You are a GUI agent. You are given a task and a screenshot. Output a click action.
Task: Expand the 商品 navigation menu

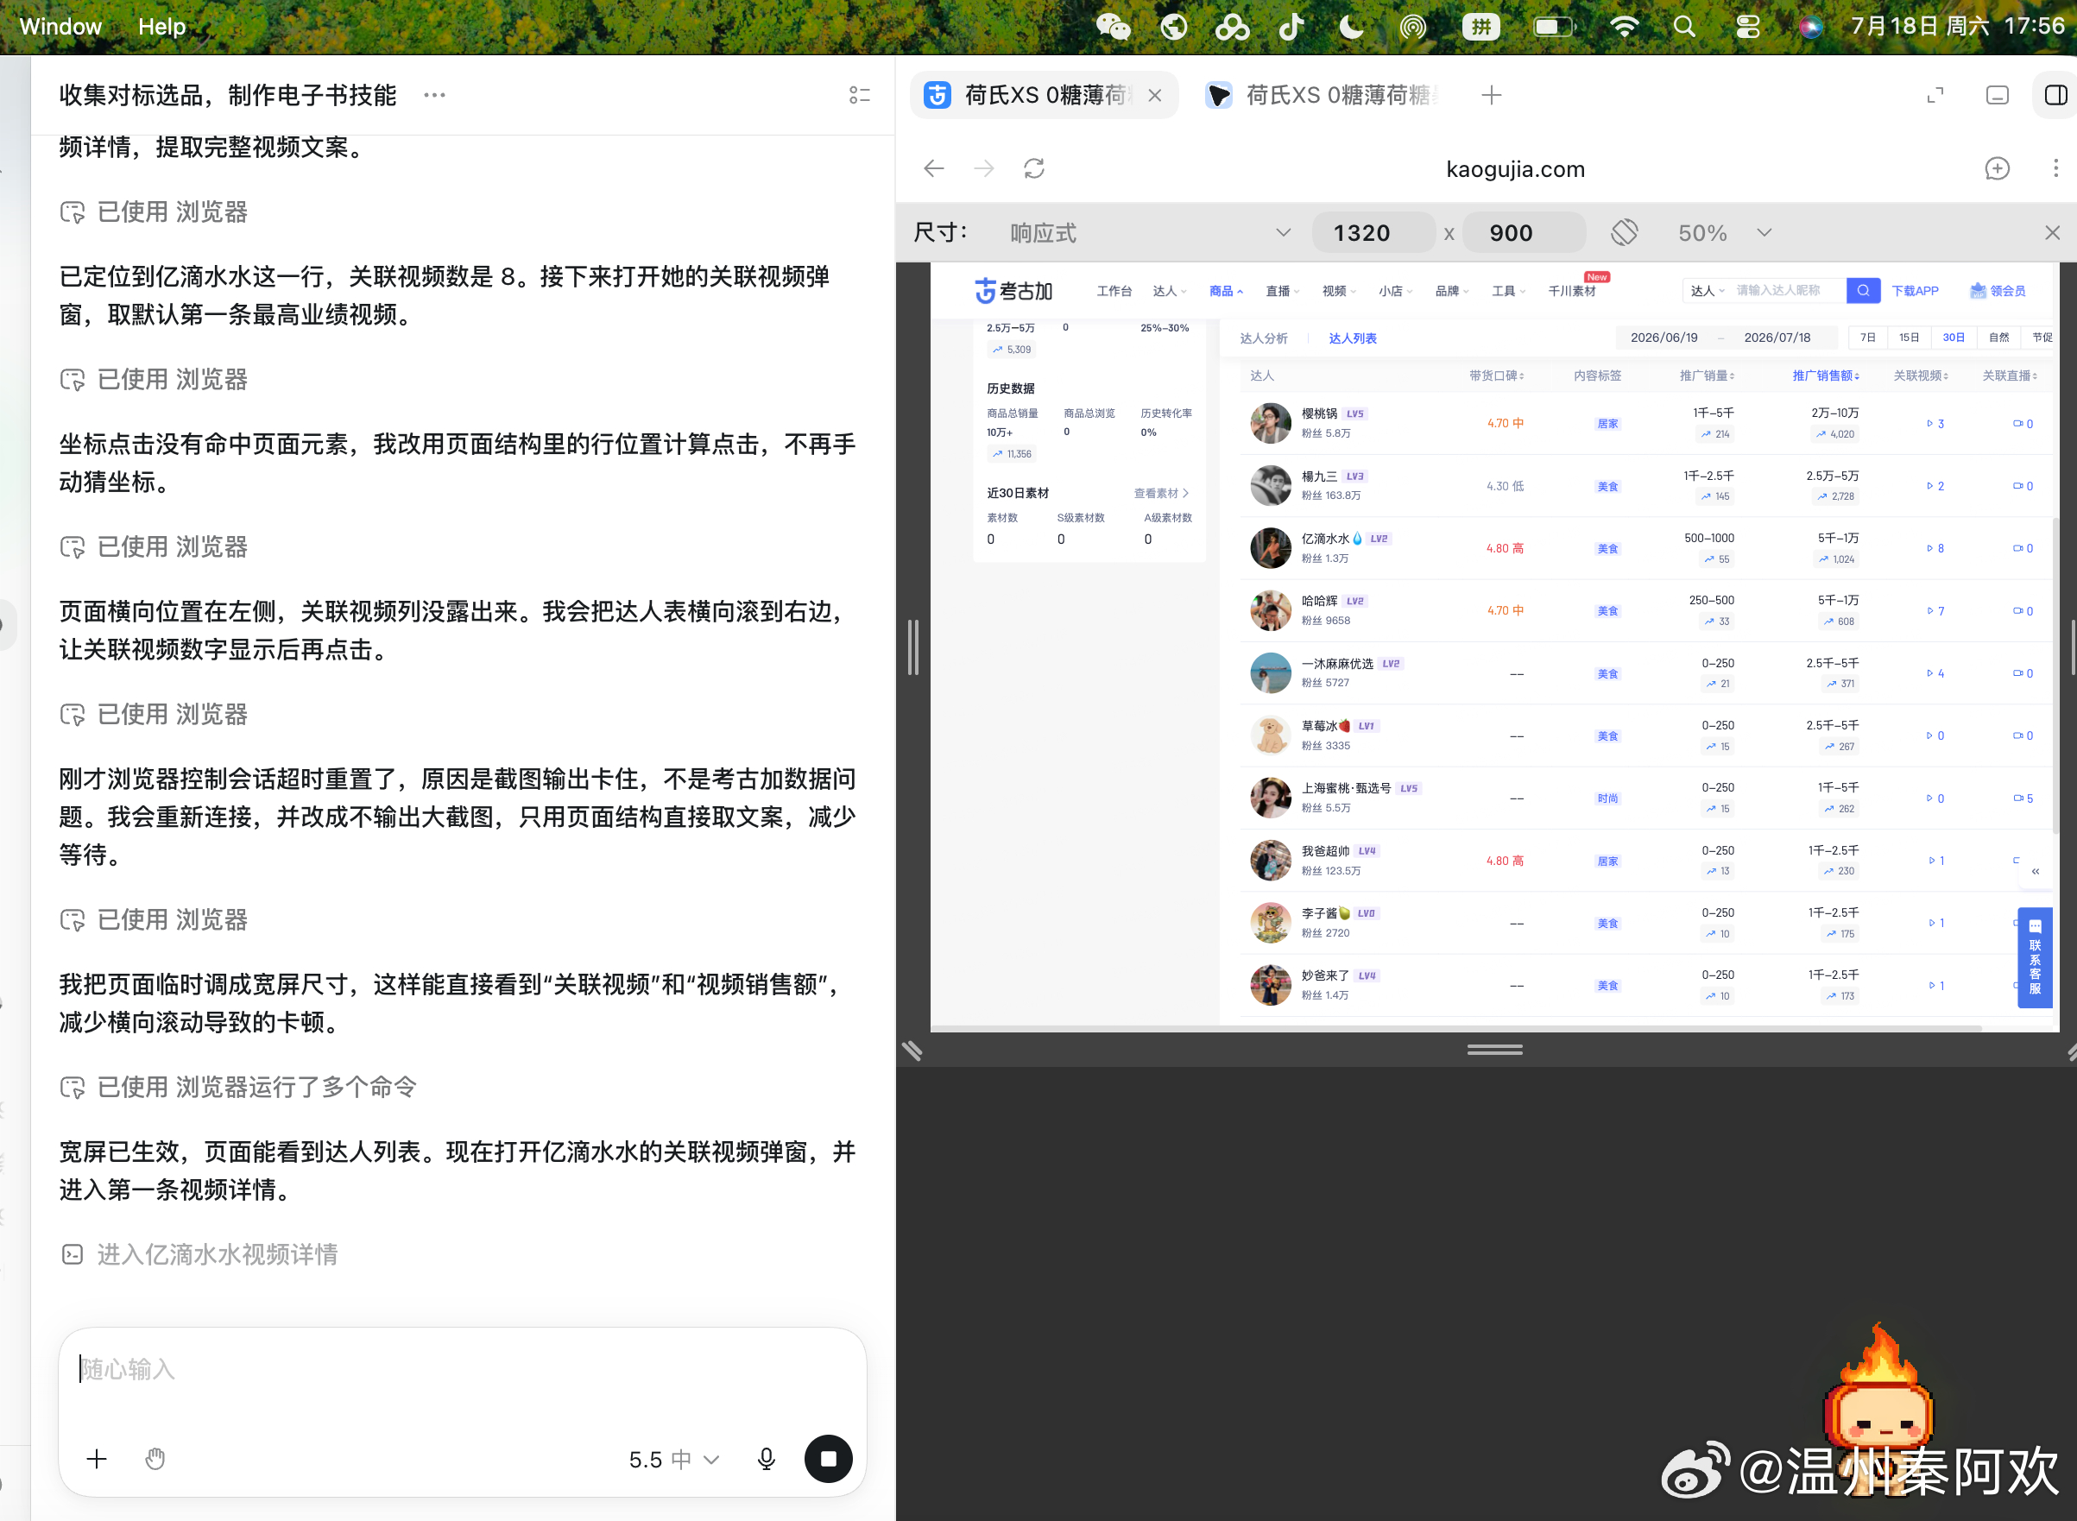point(1225,291)
